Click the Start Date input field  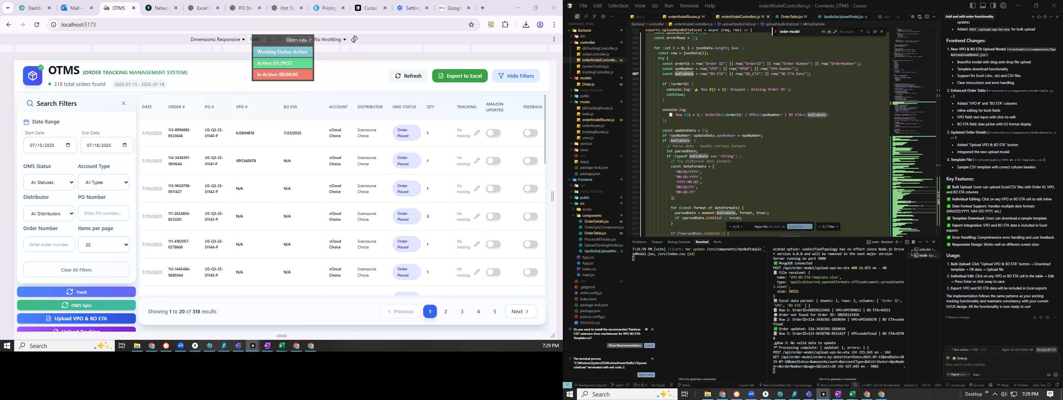[x=50, y=145]
